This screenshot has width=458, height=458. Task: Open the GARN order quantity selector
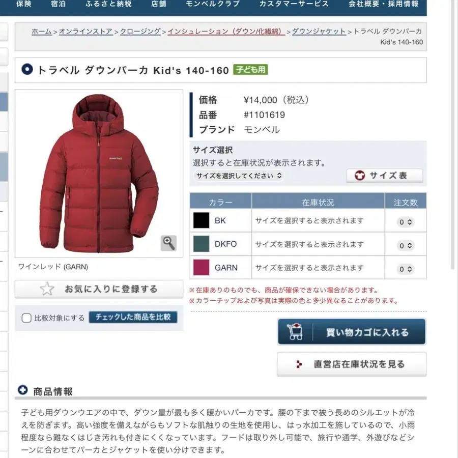coord(406,269)
